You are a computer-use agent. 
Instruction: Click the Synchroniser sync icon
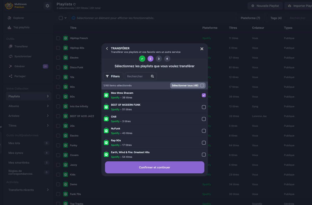pyautogui.click(x=10, y=56)
